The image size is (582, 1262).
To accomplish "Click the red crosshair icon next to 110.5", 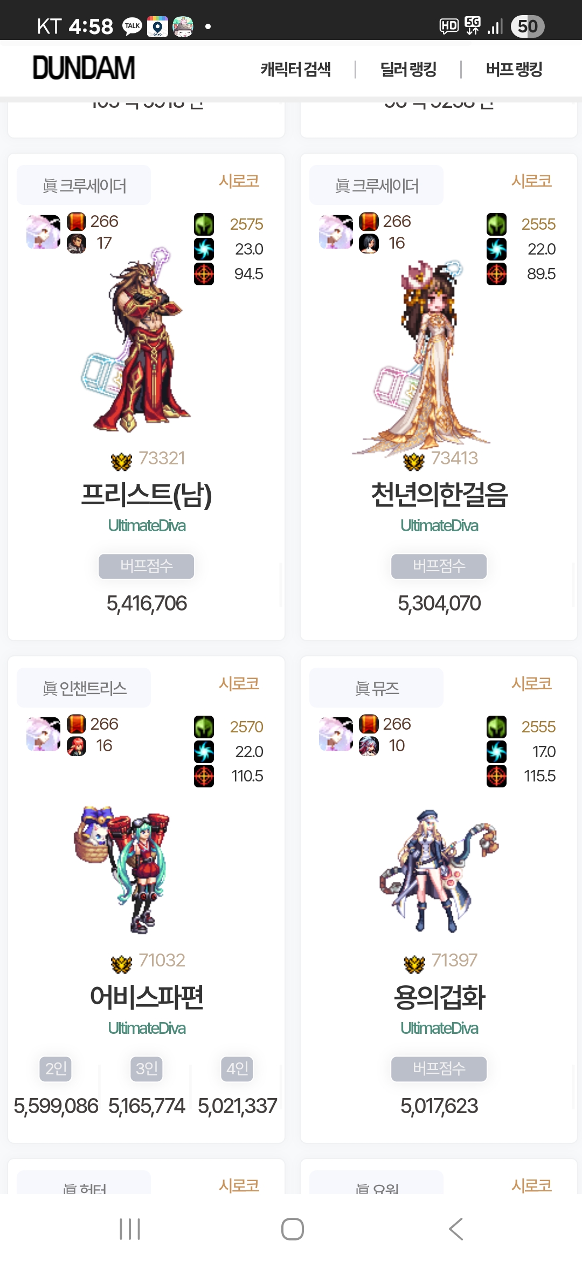I will tap(204, 776).
